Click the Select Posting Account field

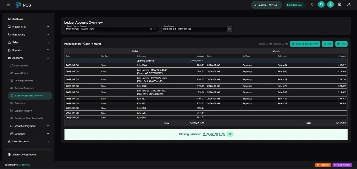pos(112,29)
